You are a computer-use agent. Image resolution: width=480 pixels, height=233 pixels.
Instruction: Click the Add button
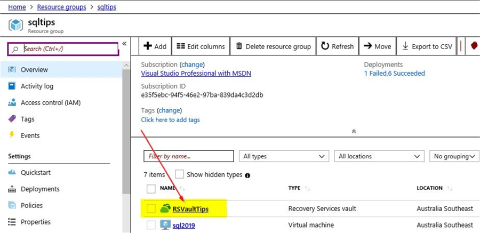[x=156, y=46]
